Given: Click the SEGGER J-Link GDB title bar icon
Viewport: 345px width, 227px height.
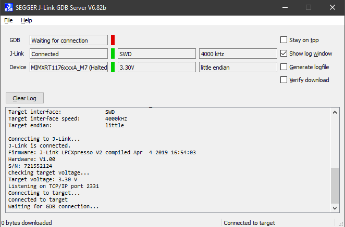Looking at the screenshot, I should click(x=9, y=7).
